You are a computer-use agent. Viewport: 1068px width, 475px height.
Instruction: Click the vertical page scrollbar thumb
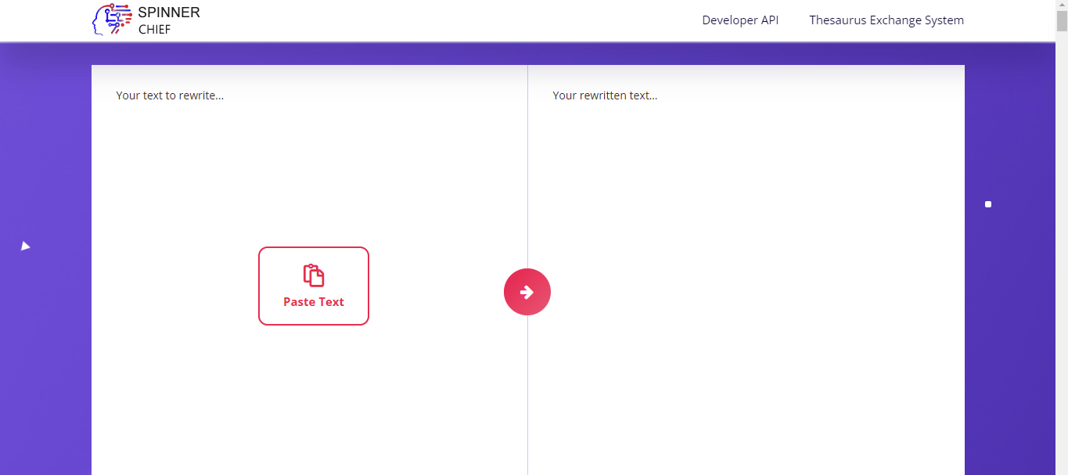1062,21
